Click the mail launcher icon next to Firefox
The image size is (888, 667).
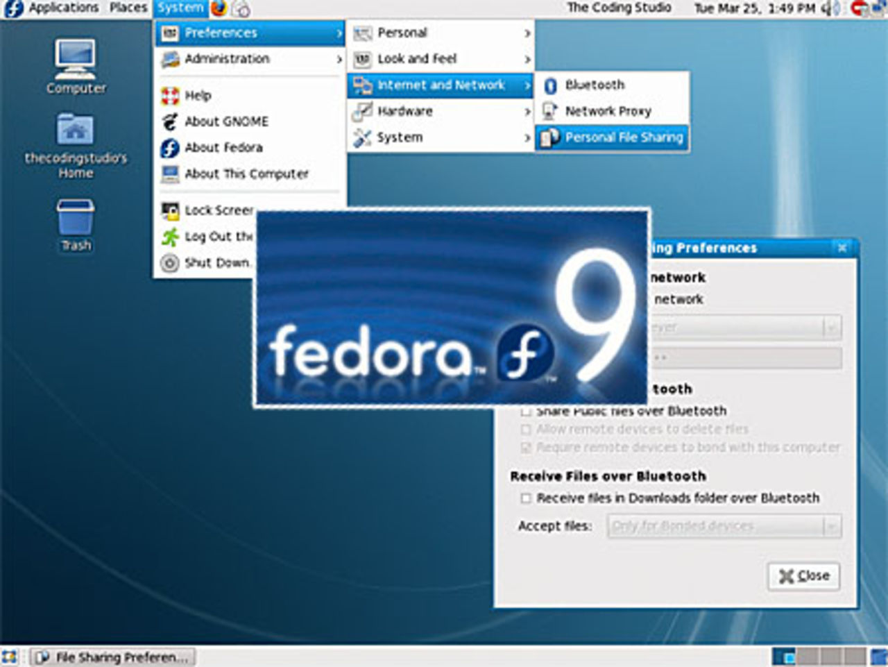[x=241, y=8]
